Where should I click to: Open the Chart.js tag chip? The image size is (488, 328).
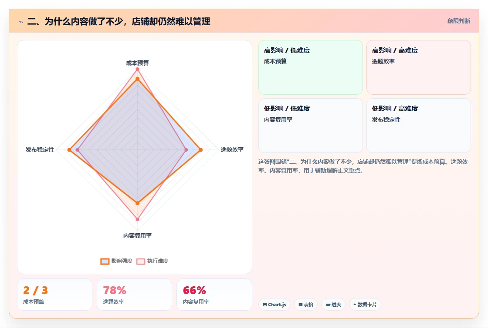coord(274,305)
